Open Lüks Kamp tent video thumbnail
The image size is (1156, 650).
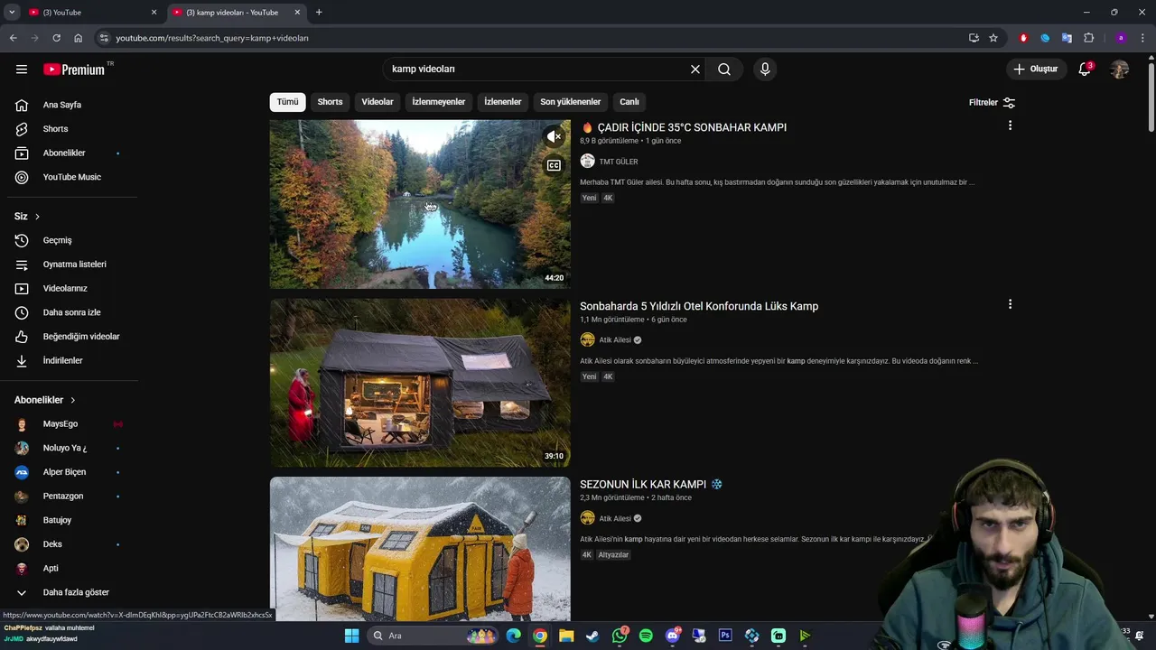420,383
